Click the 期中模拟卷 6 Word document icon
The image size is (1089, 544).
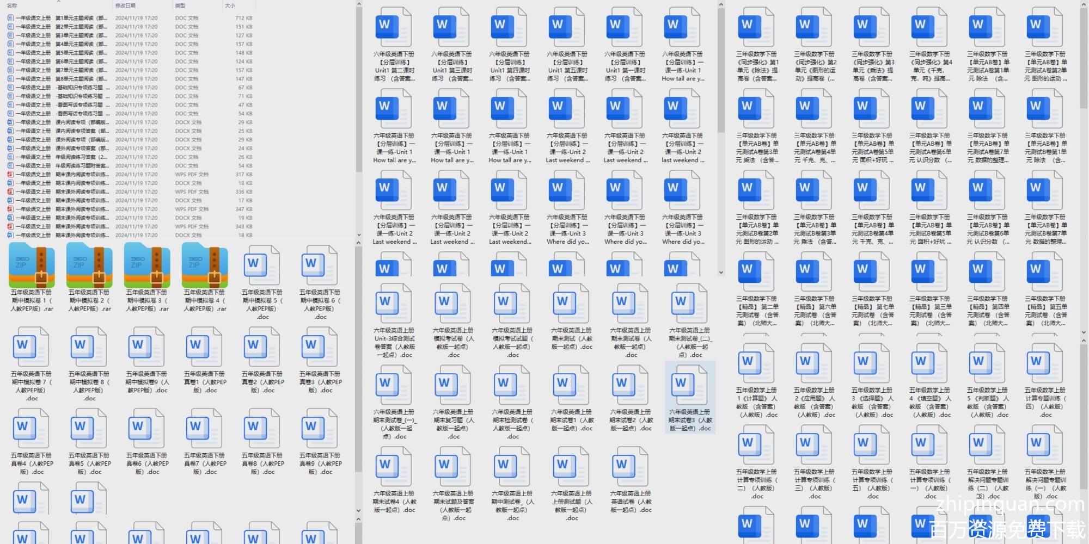tap(320, 266)
